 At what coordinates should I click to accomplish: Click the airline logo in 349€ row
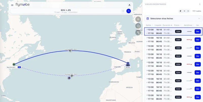coord(189,48)
